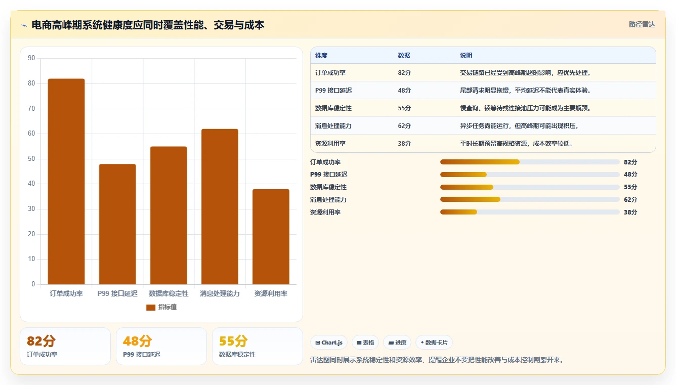This screenshot has width=676, height=385.
Task: Click the description starting 交易链路已经受到
Action: click(525, 73)
